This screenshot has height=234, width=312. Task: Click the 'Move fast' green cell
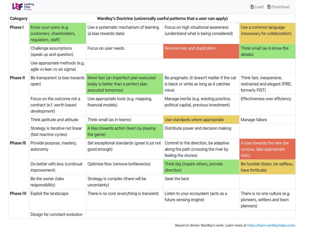tap(125, 84)
